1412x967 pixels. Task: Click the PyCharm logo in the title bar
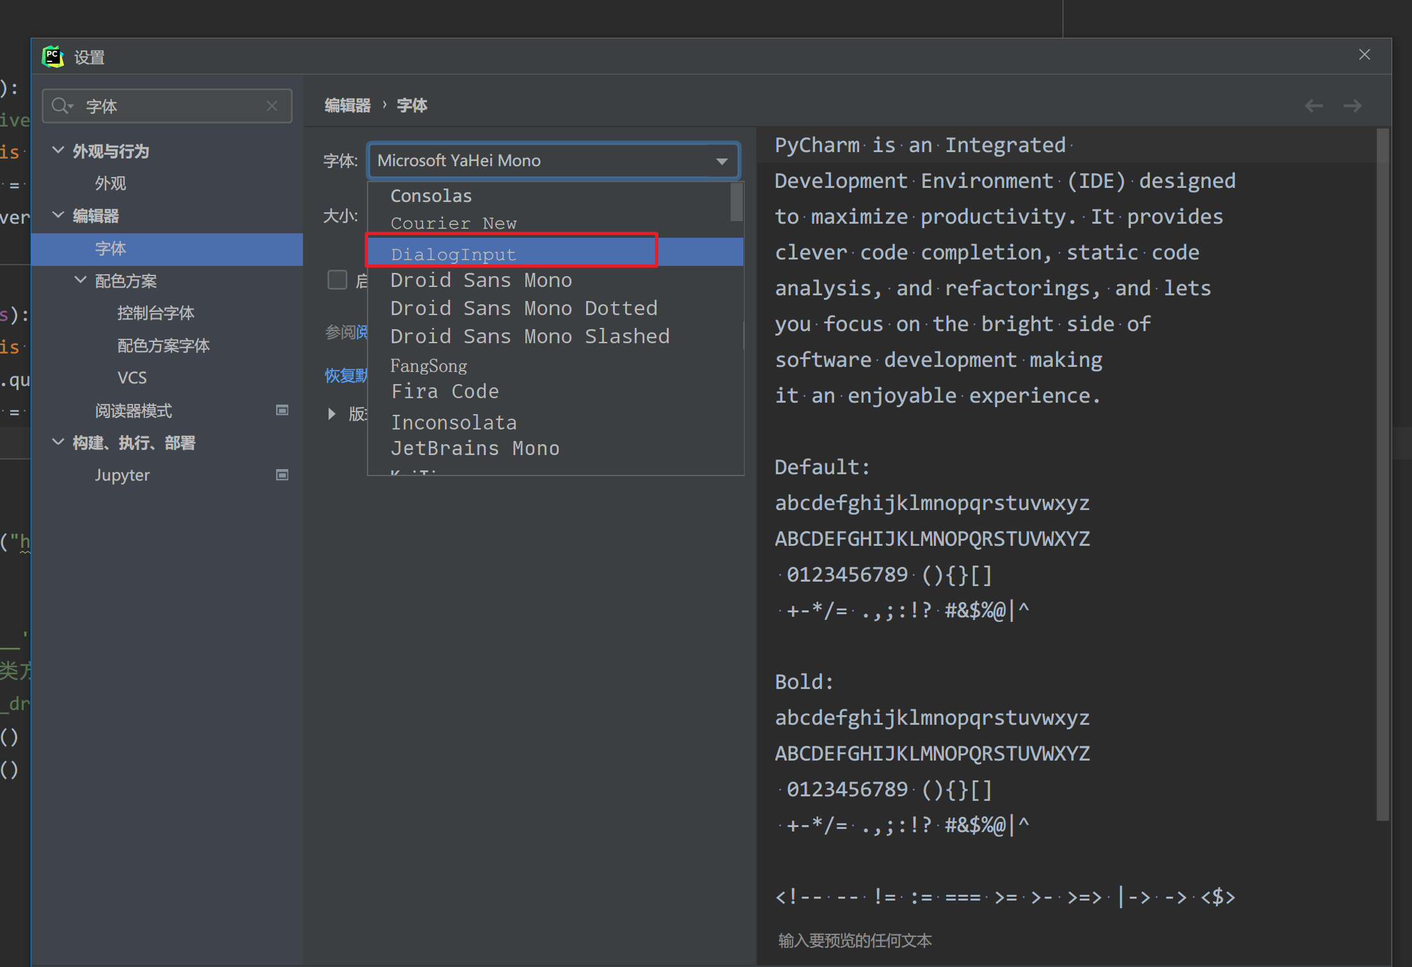53,57
